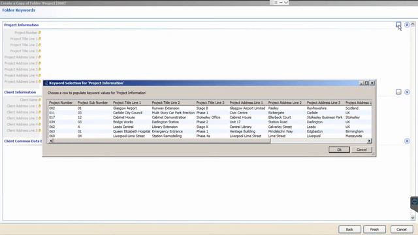This screenshot has height=235, width=418.
Task: Sort by Project Number column header
Action: click(61, 102)
